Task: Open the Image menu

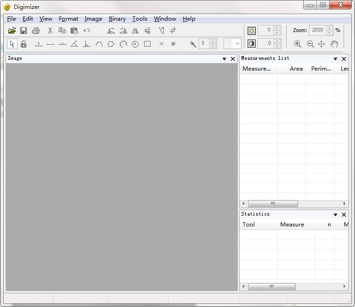Action: click(93, 19)
